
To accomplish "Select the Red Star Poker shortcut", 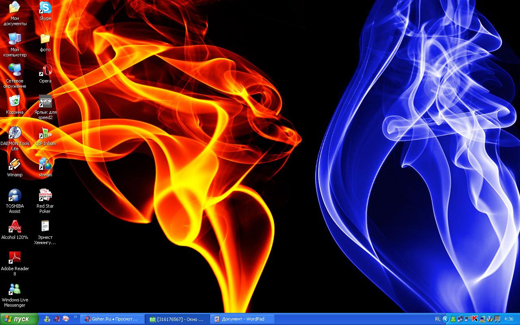I will click(x=45, y=195).
